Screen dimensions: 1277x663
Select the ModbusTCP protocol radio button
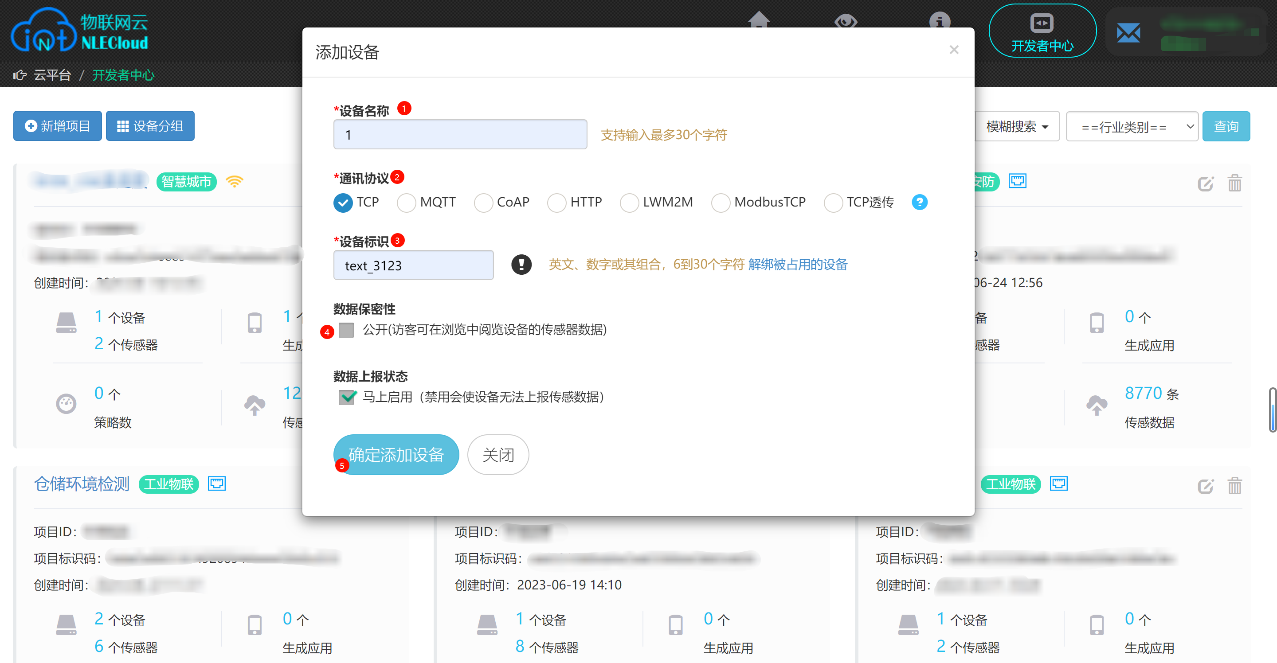pos(720,203)
